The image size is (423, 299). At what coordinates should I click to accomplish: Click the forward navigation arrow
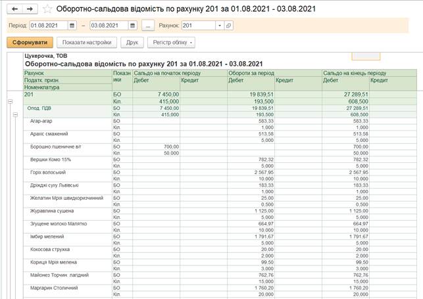29,9
